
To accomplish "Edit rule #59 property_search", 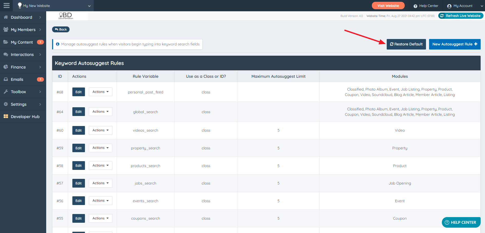I will tap(79, 148).
